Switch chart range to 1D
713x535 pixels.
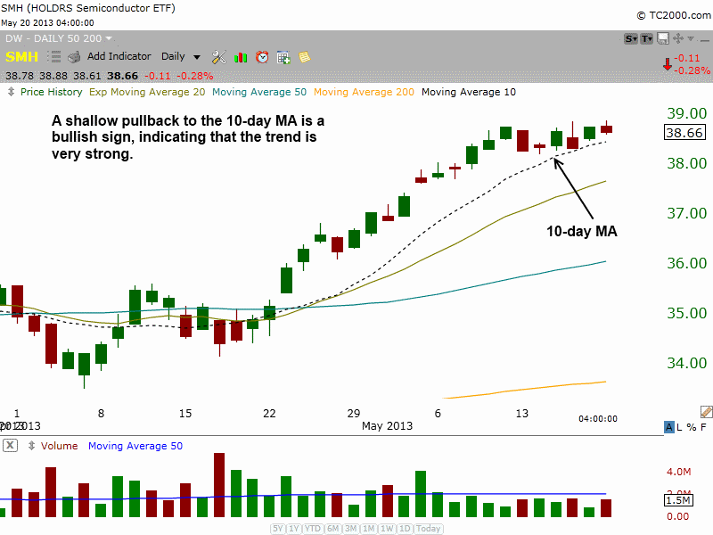pos(405,529)
